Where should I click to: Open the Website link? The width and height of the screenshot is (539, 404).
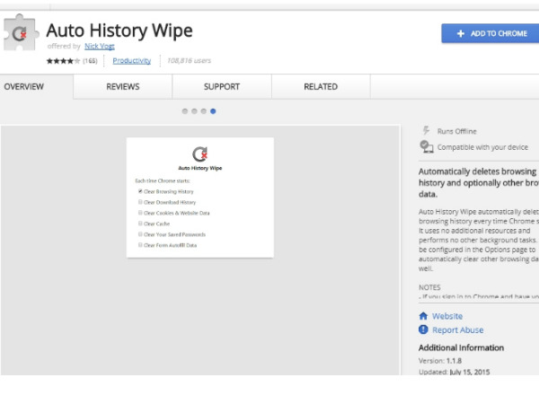point(447,316)
